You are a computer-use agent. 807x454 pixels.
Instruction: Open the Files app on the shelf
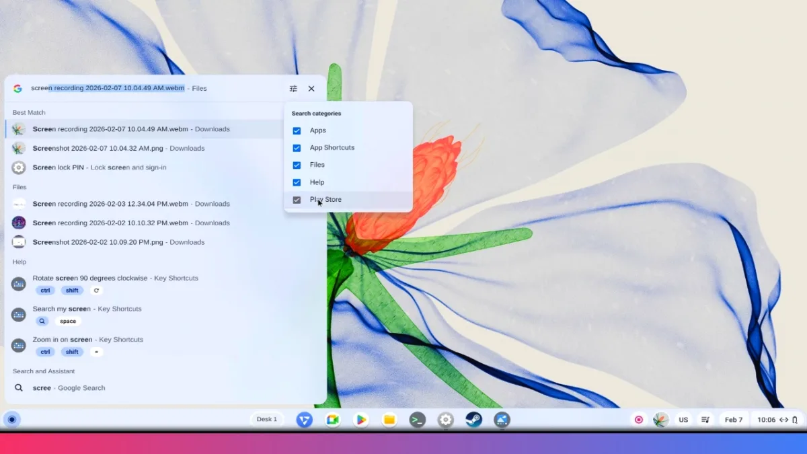389,420
